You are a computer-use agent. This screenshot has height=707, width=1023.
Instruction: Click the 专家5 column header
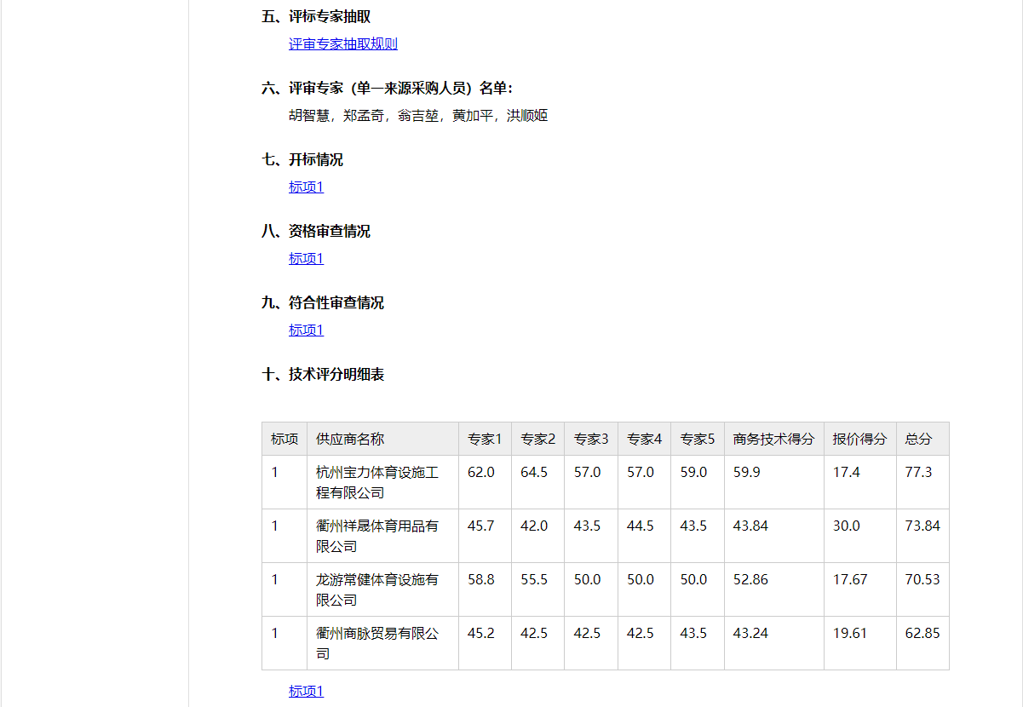697,440
